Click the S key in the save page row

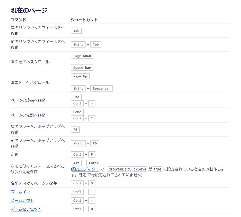point(92,183)
